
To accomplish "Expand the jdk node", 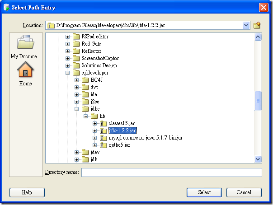I will pos(76,159).
